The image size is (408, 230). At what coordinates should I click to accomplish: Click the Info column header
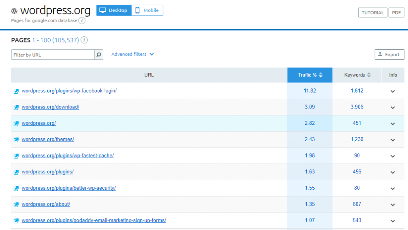click(x=393, y=75)
